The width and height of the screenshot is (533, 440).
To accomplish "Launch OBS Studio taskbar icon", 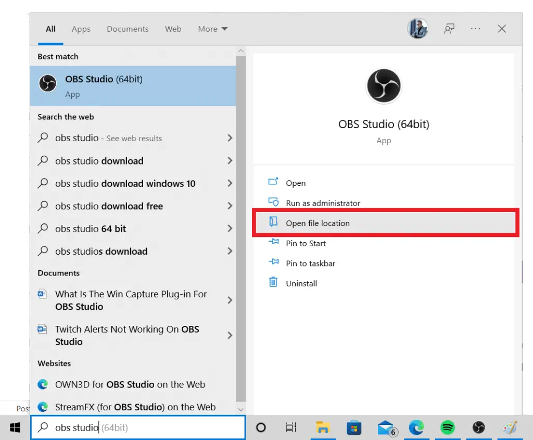I will point(479,427).
